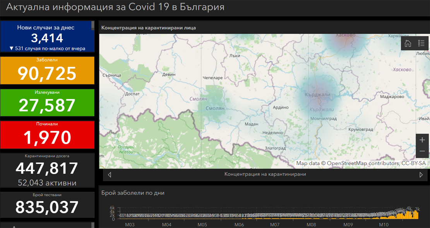Click the left panel scrollbar thumb
Image resolution: width=430 pixels, height=228 pixels.
point(93,25)
